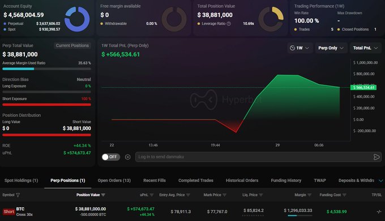Sort by Entry Avg. Price column icon
This screenshot has width=385, height=221.
[x=188, y=195]
